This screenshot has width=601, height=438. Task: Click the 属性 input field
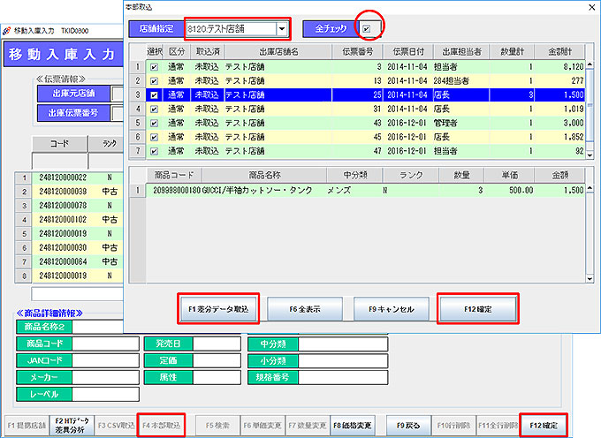point(217,377)
